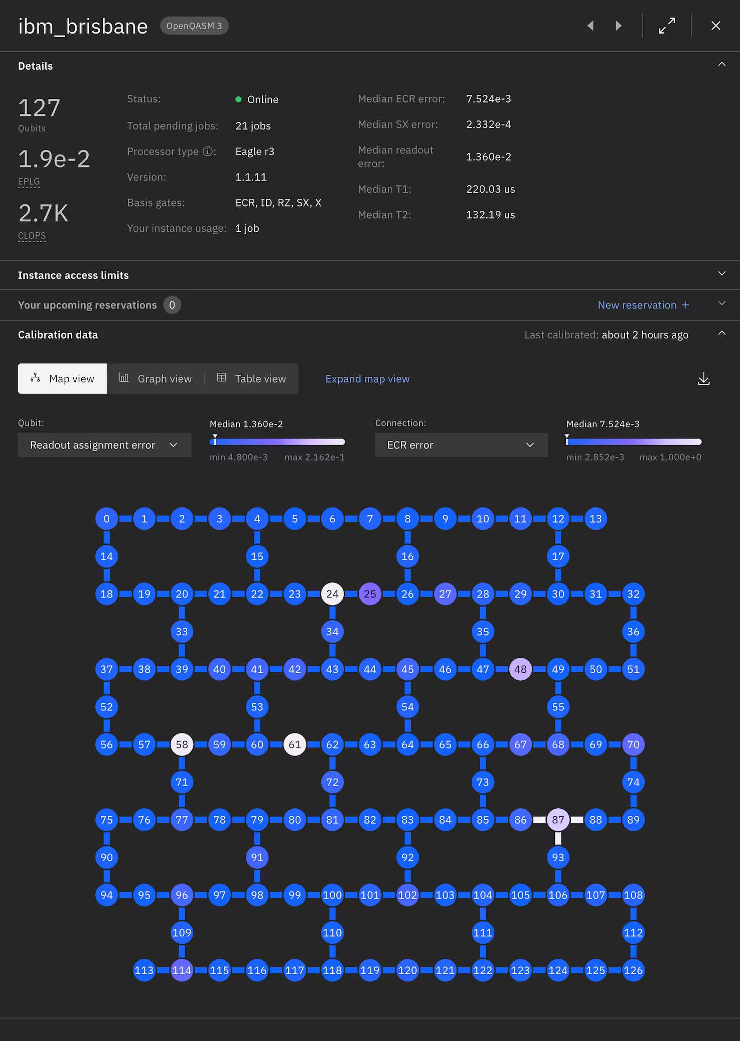Viewport: 740px width, 1041px height.
Task: Expand panel to fullscreen view
Action: tap(667, 26)
